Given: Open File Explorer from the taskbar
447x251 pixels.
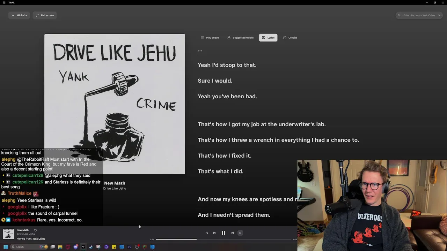Looking at the screenshot, I should [x=60, y=247].
